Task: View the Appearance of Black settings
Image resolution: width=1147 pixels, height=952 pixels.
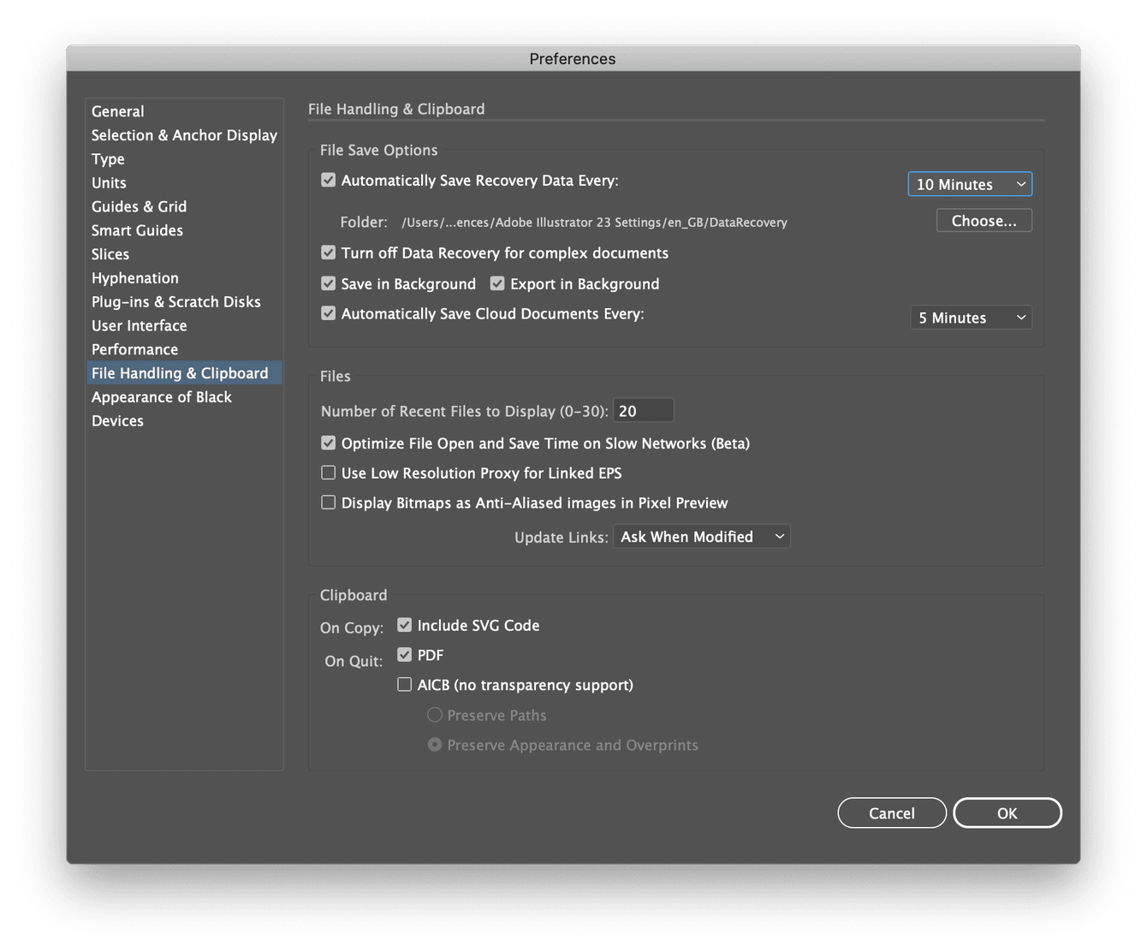Action: click(x=161, y=396)
